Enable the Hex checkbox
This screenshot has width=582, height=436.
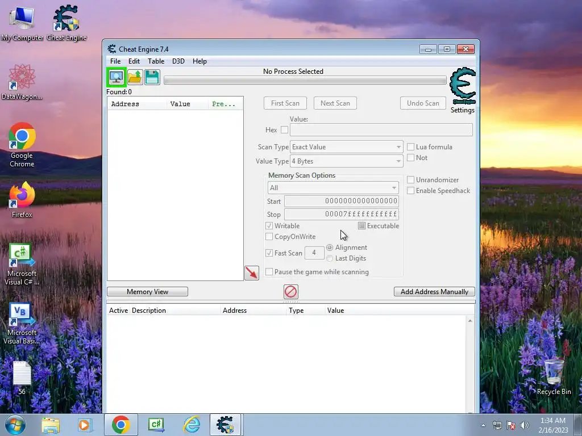[284, 130]
